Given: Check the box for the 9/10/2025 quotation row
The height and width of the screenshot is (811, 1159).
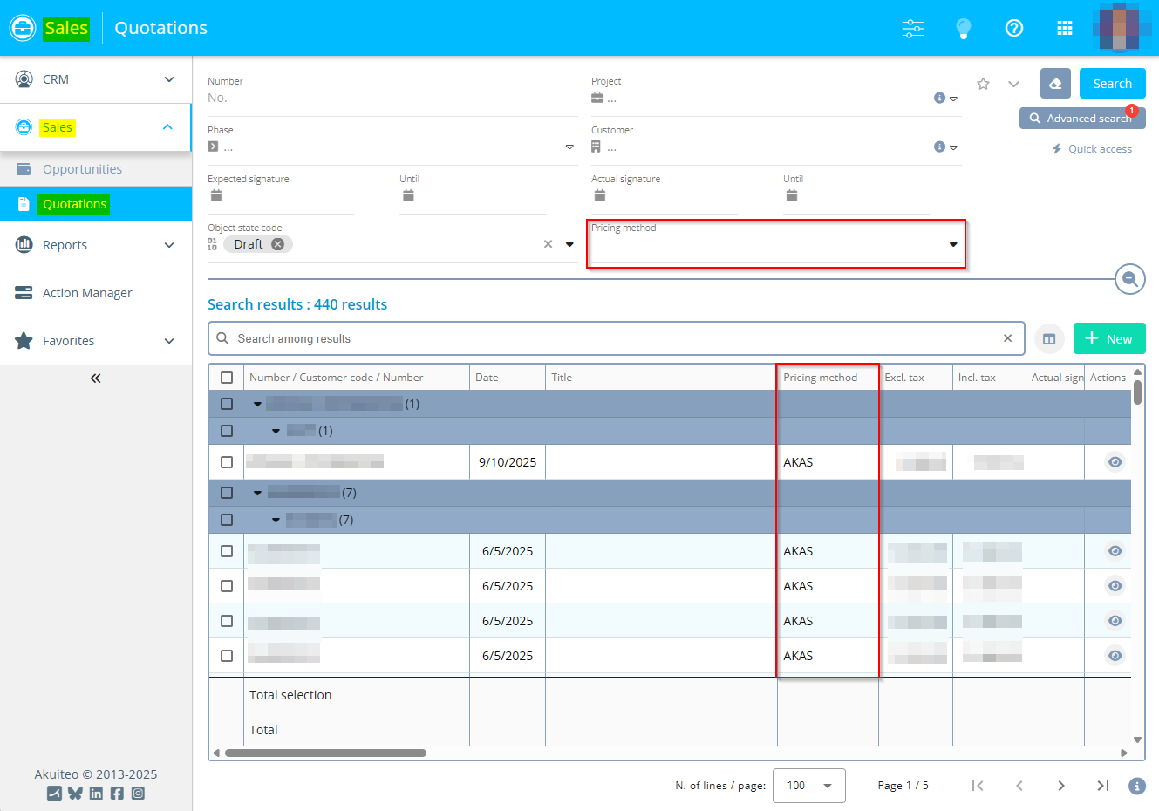Looking at the screenshot, I should [227, 462].
